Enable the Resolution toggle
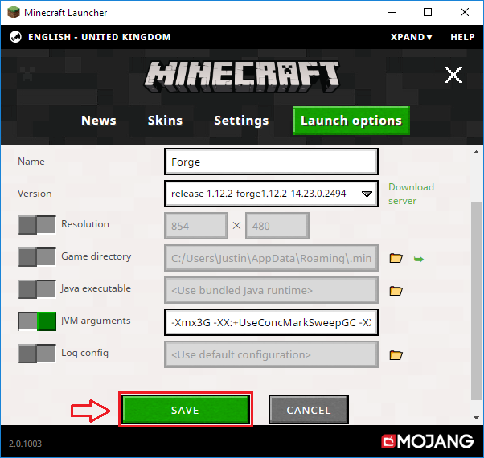 [x=37, y=224]
